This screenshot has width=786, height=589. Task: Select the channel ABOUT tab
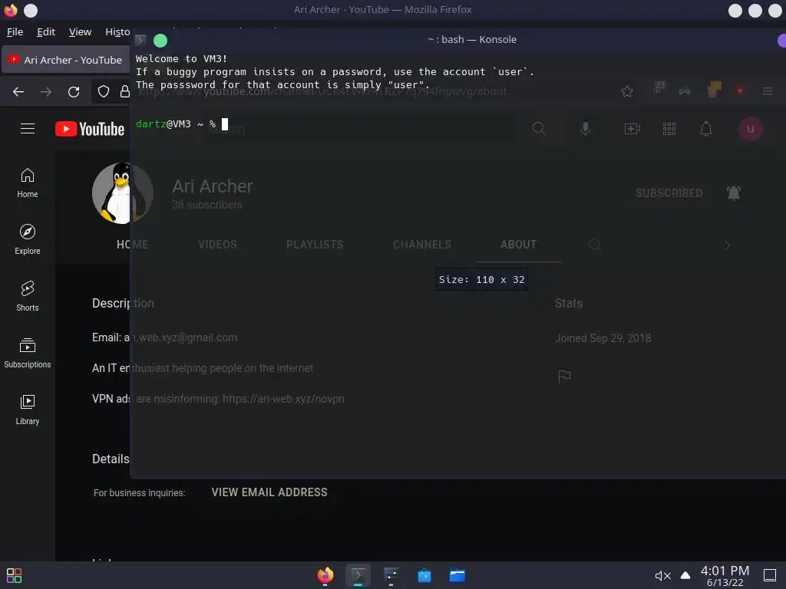tap(518, 245)
